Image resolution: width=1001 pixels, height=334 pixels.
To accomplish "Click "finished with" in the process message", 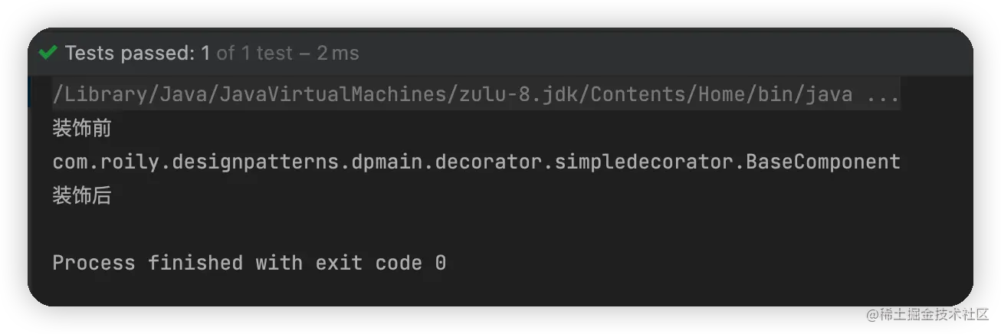I will (x=226, y=264).
